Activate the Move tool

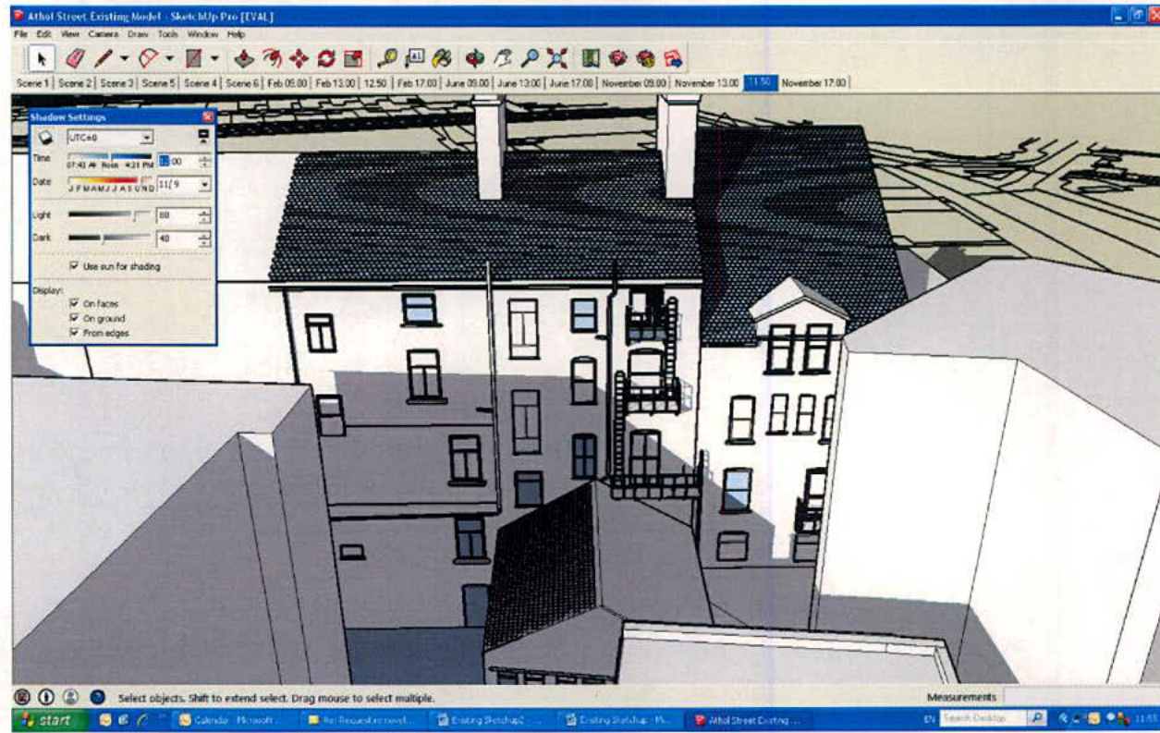click(x=298, y=58)
